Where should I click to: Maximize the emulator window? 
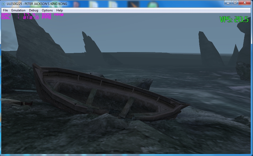tap(235, 3)
